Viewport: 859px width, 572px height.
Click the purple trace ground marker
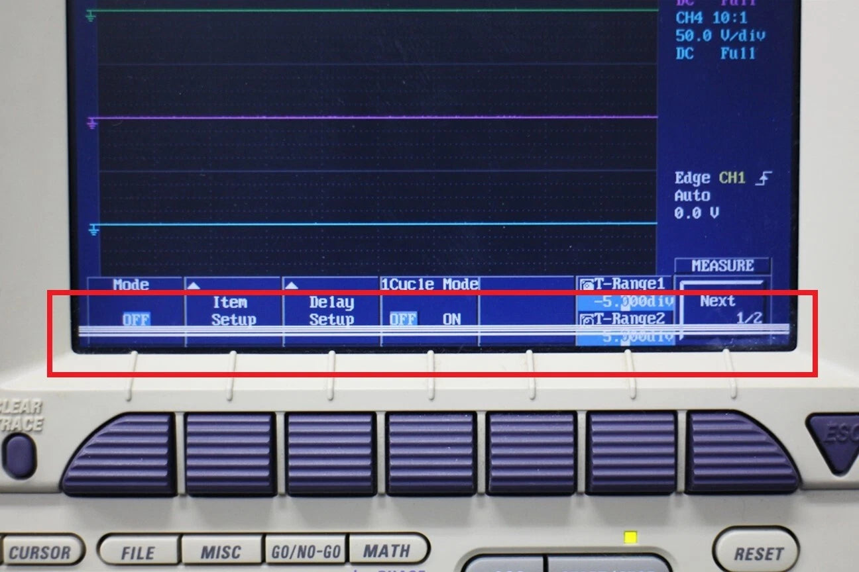92,122
